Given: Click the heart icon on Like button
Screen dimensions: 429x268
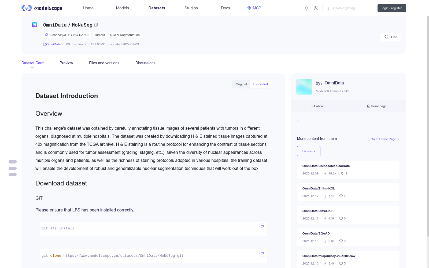Looking at the screenshot, I should [x=386, y=37].
